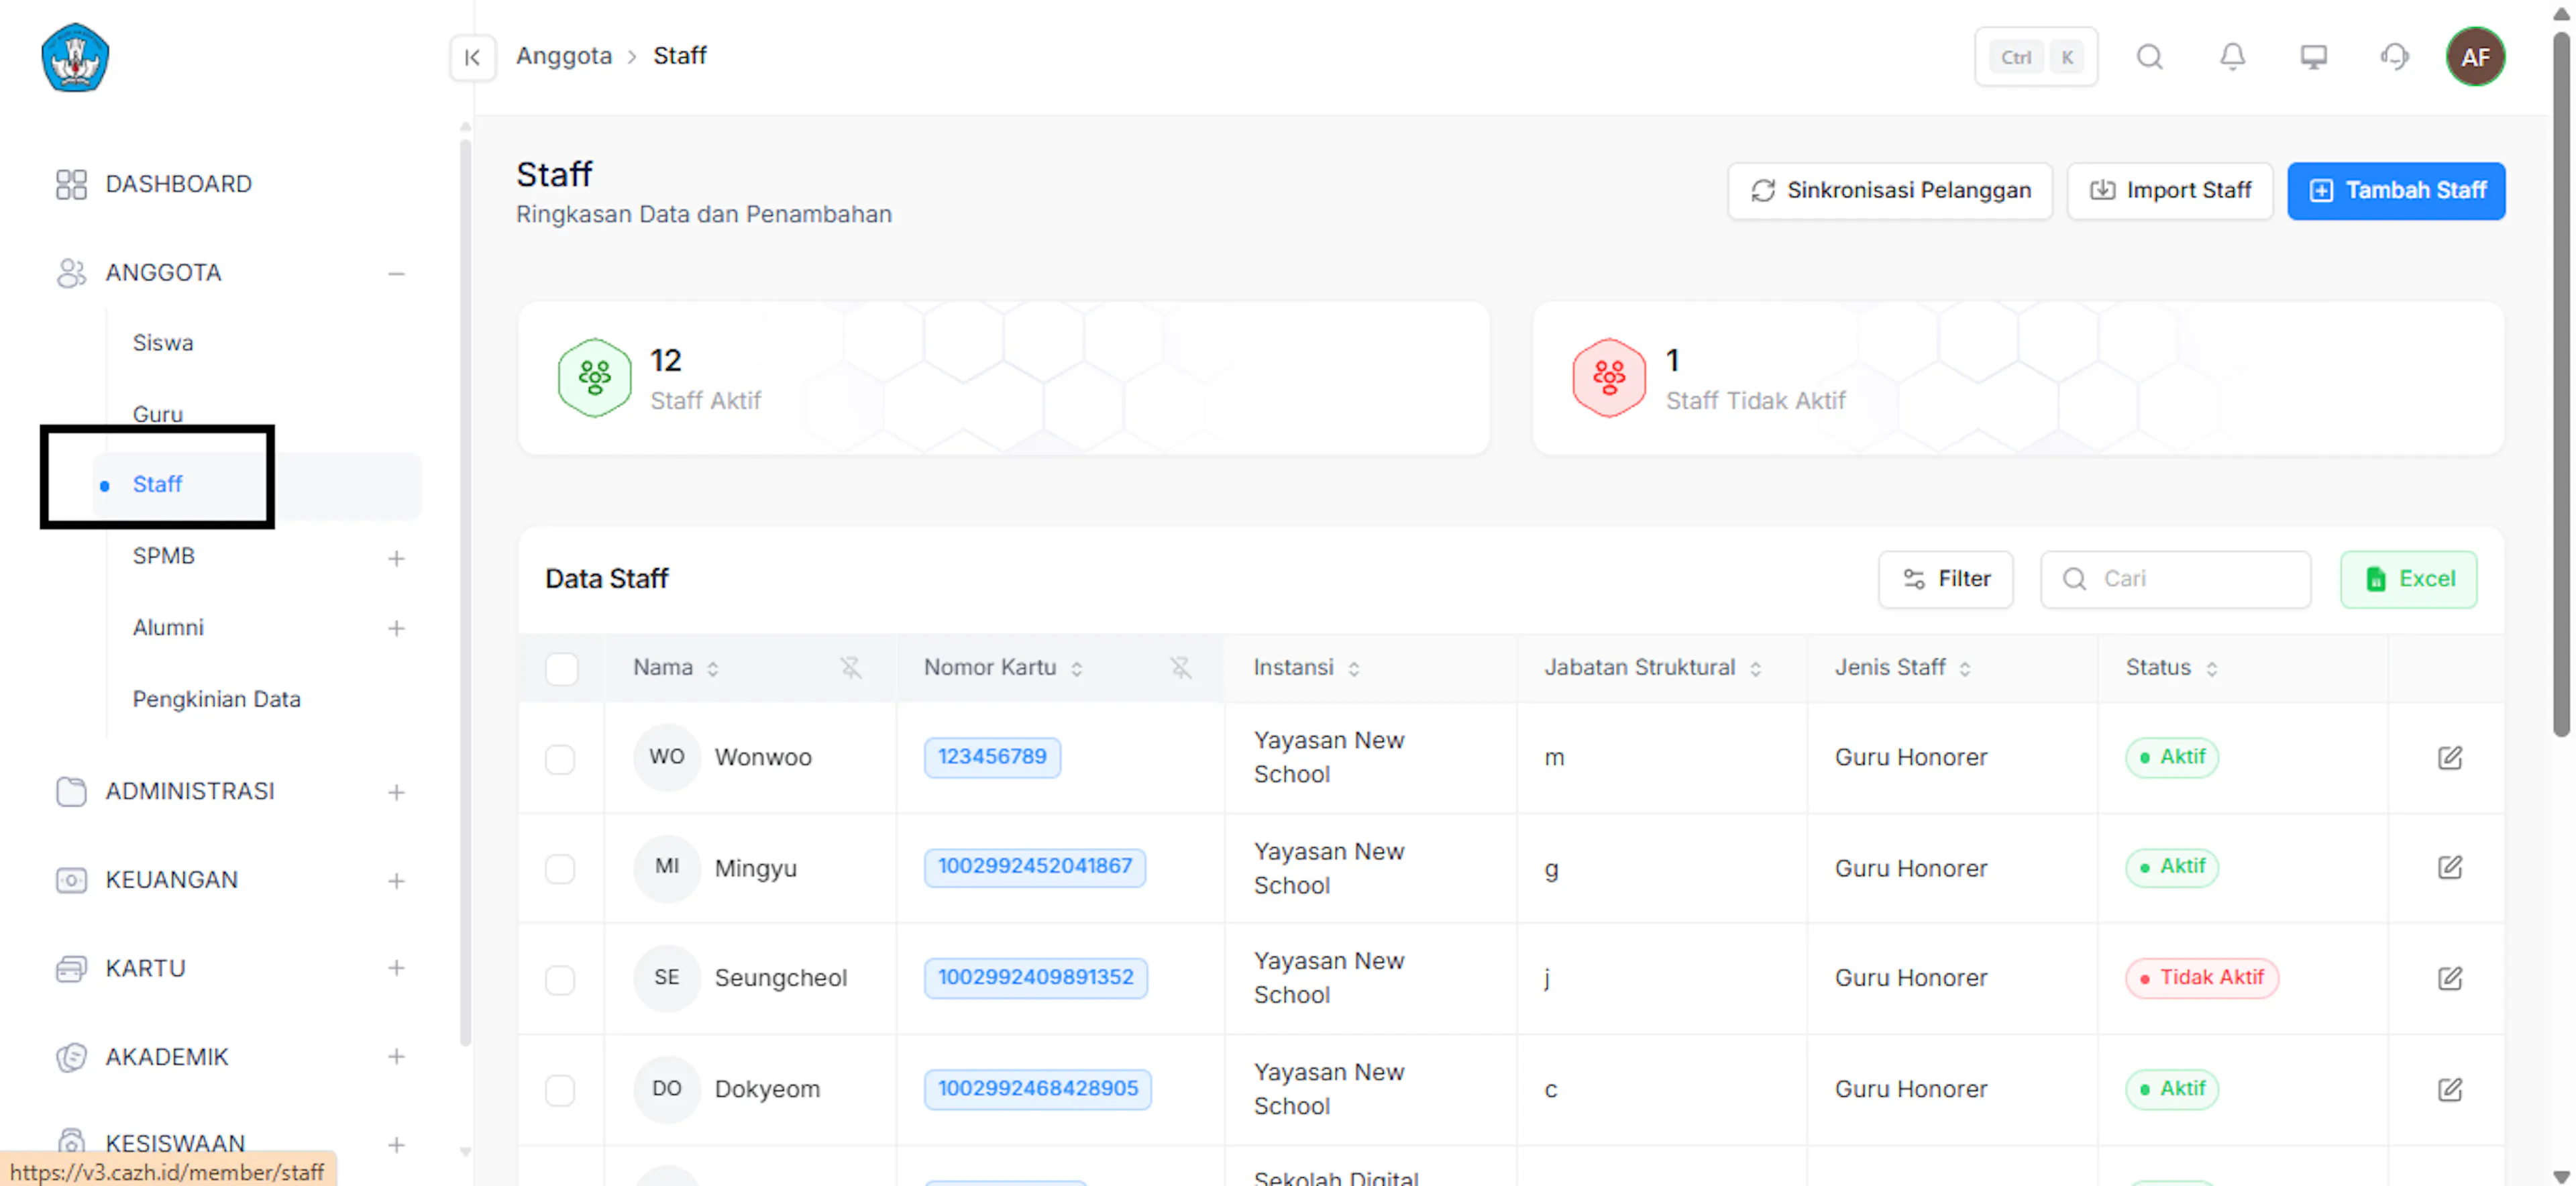The image size is (2576, 1186).
Task: Click the Sinkronisasi Pelanggan button
Action: (x=1889, y=190)
